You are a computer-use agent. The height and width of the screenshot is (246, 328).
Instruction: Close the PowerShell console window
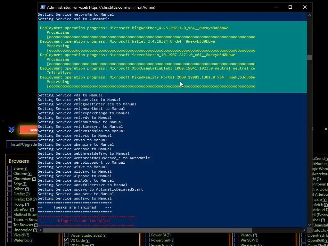[x=305, y=7]
